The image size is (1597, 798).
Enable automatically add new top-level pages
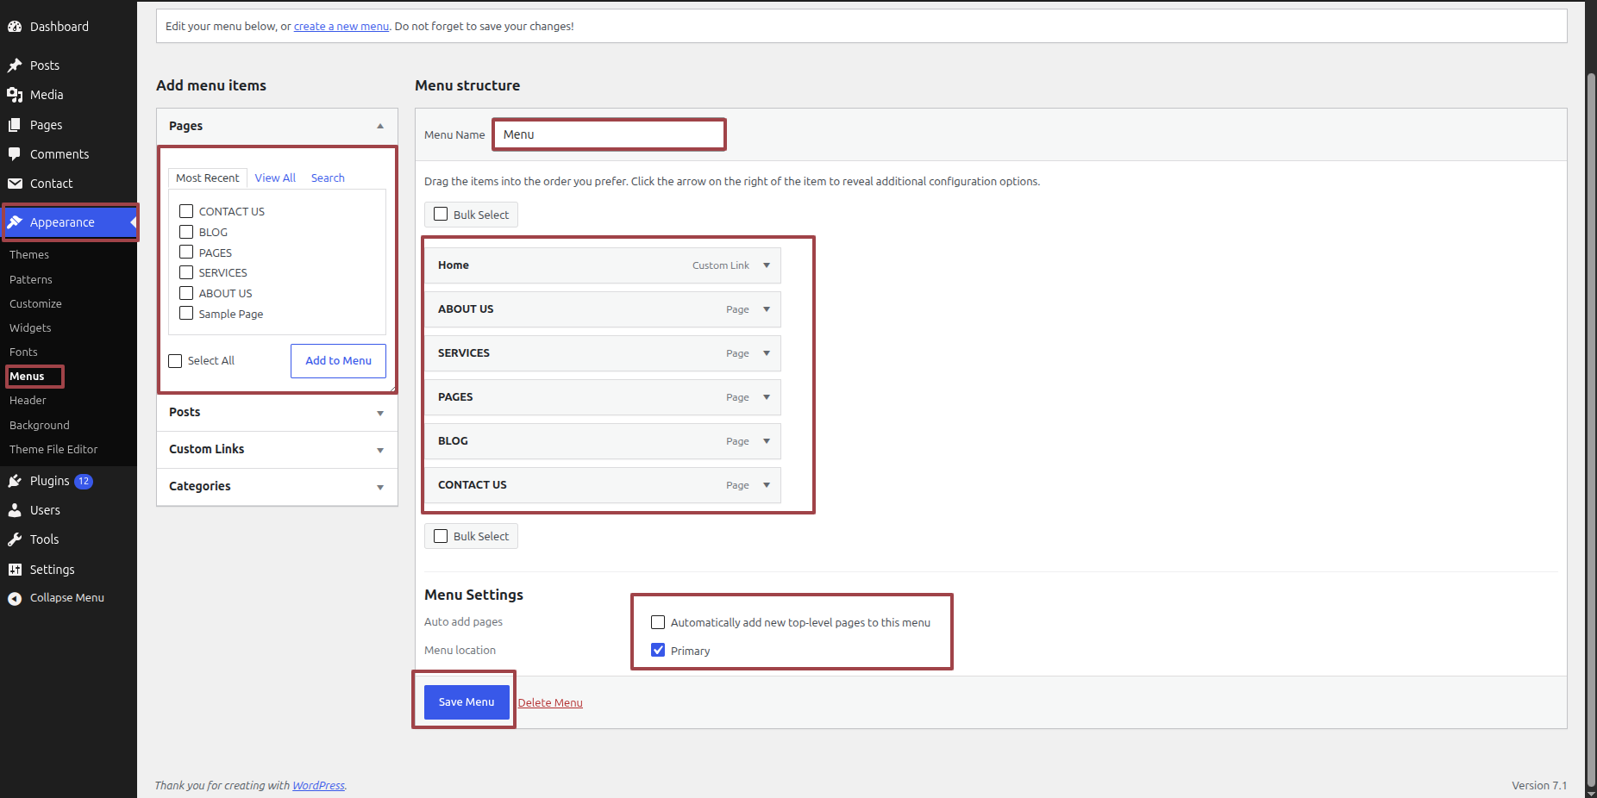658,622
